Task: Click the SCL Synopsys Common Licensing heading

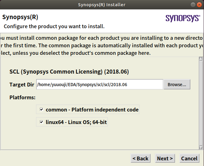Action: coord(69,72)
